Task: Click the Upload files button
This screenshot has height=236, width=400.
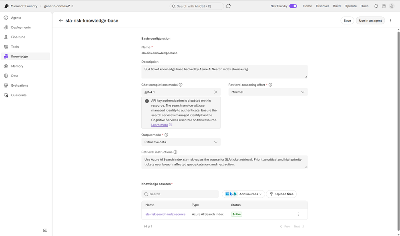Action: click(x=281, y=194)
